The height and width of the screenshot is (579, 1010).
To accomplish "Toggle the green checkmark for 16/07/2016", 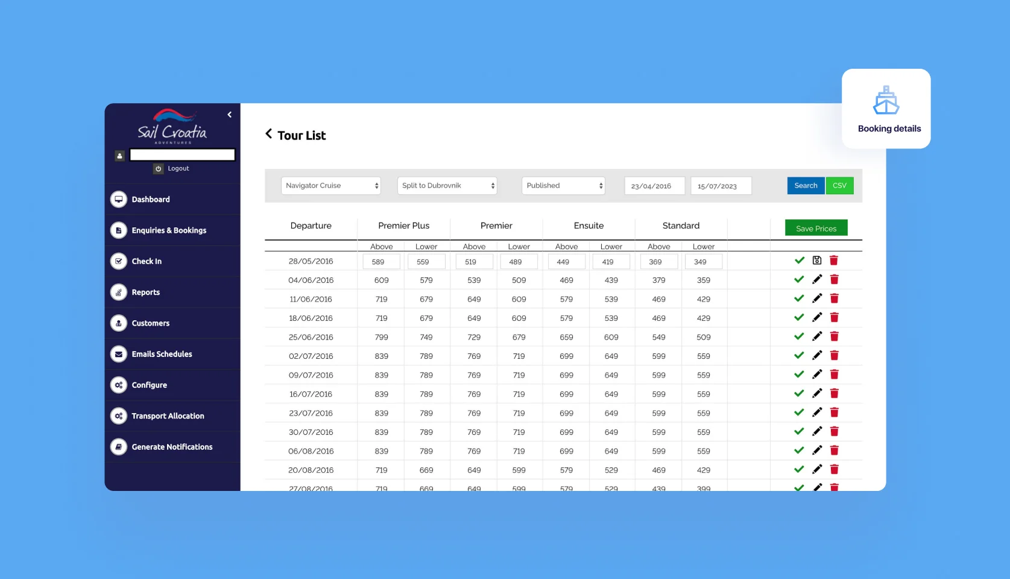I will pos(799,394).
